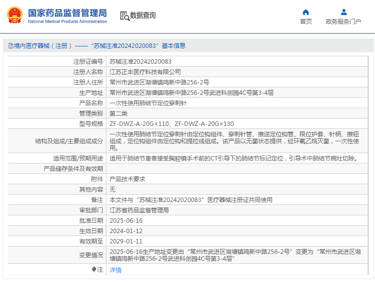Click the bulb icon beside 注
375x282 pixels.
[94, 269]
